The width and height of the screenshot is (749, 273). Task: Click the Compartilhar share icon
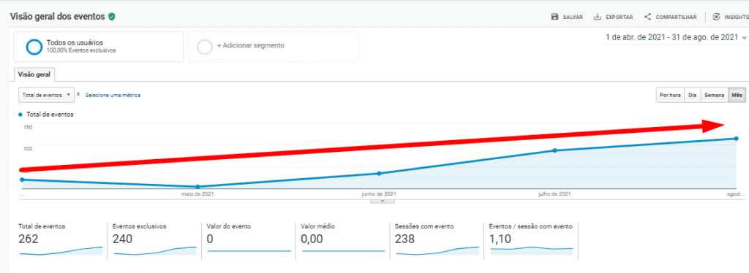pyautogui.click(x=648, y=17)
